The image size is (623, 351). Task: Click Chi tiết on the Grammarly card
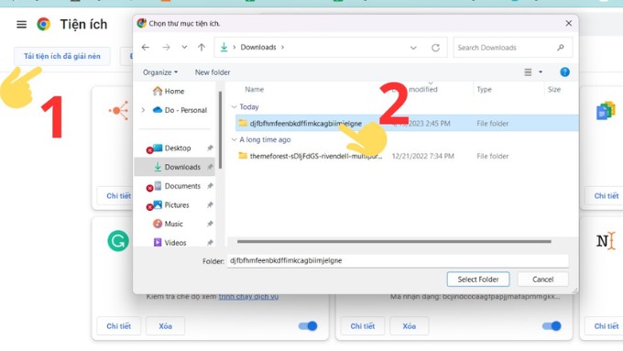(x=118, y=326)
